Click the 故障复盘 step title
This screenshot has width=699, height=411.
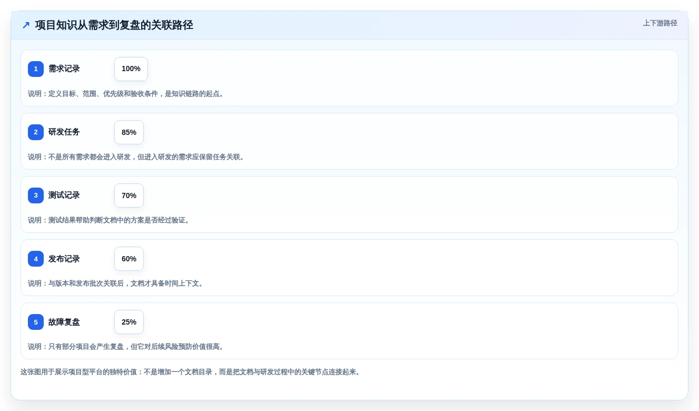(x=64, y=322)
